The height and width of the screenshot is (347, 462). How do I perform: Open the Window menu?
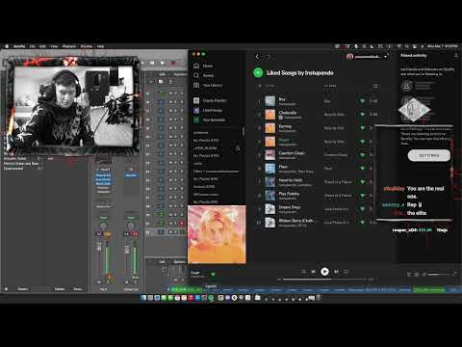87,46
